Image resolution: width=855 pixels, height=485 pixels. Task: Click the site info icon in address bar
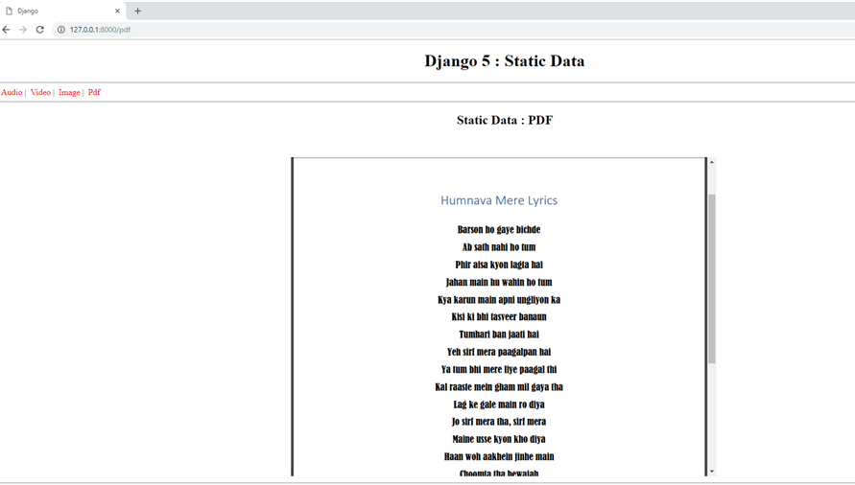pyautogui.click(x=61, y=30)
